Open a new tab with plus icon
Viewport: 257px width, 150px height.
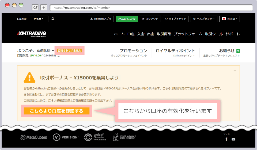tap(44, 7)
